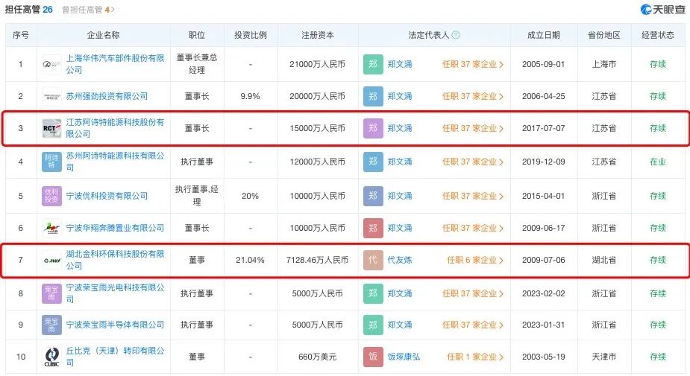
Task: Switch to the 曾担任高管 tab
Action: click(88, 10)
